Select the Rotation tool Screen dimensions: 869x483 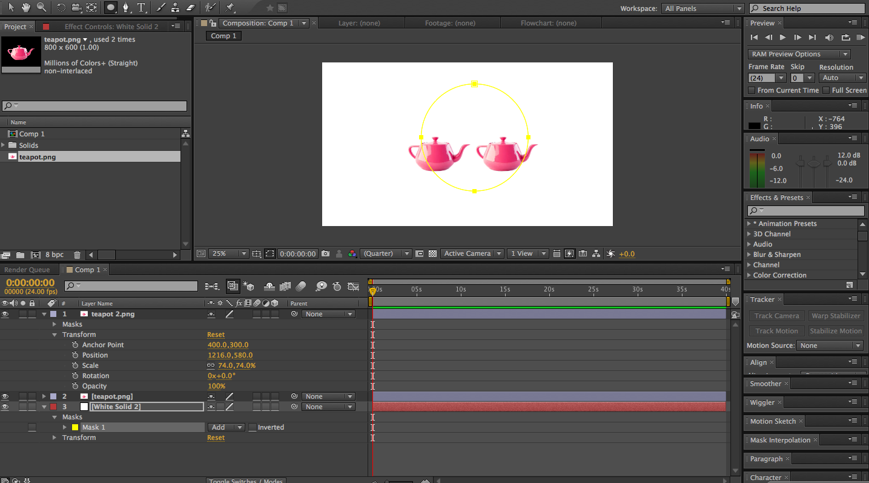[x=61, y=8]
